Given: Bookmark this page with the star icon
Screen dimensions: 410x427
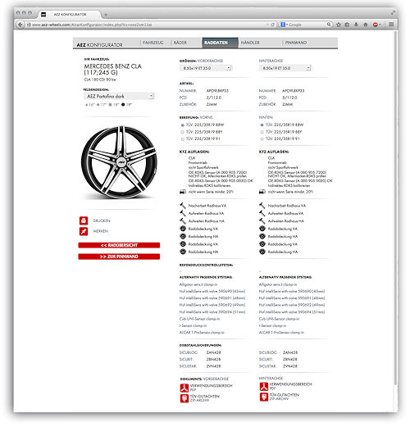Looking at the screenshot, I should tap(339, 25).
